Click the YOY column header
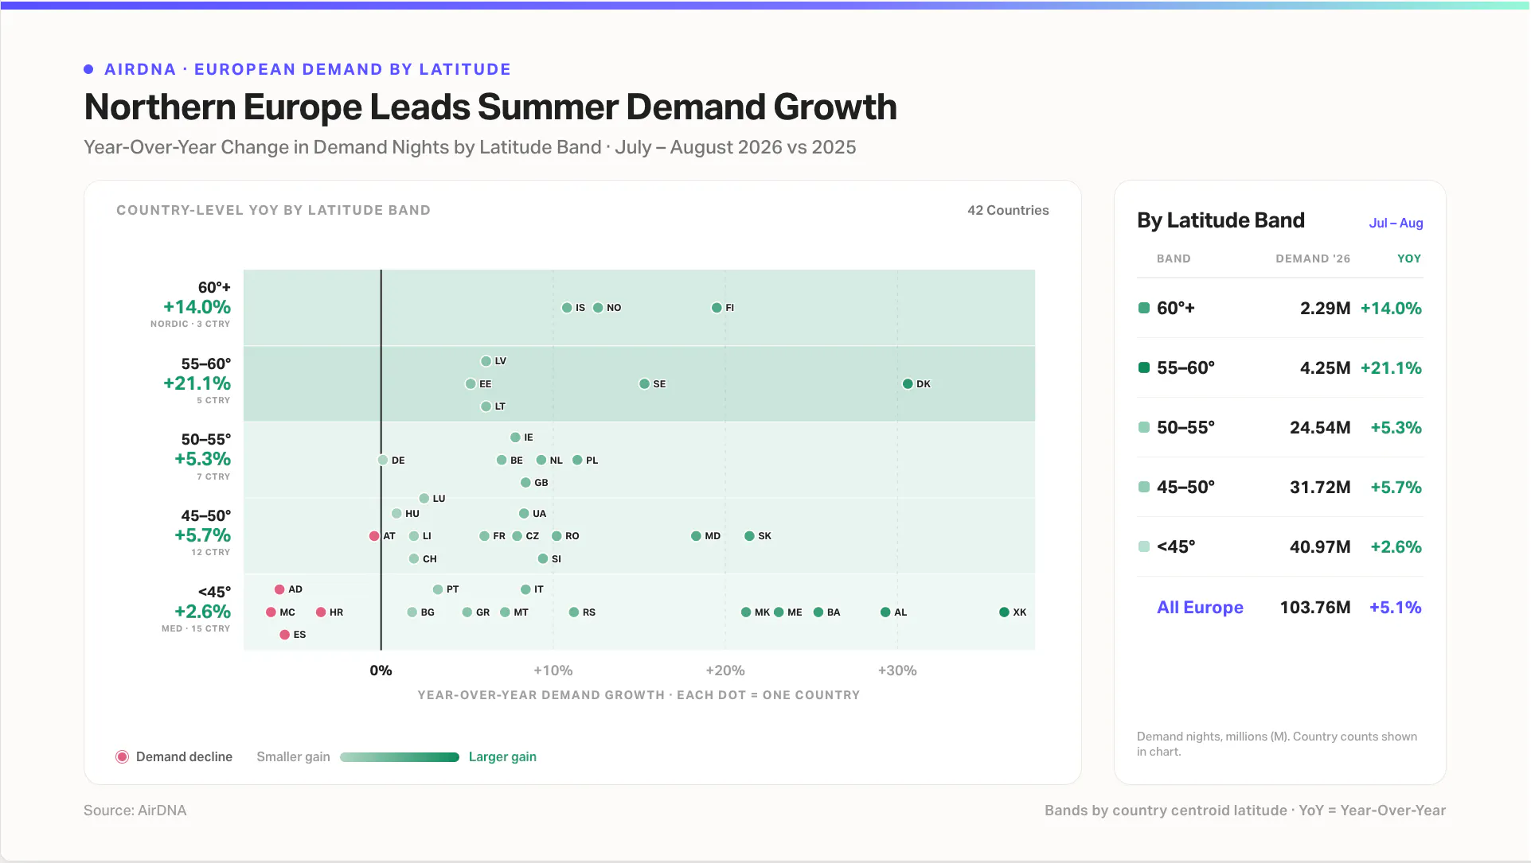Viewport: 1531px width, 863px height. pyautogui.click(x=1409, y=259)
